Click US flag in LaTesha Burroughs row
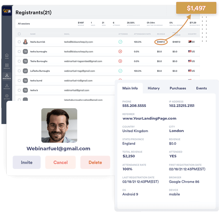The width and height of the screenshot is (219, 213). pyautogui.click(x=190, y=71)
